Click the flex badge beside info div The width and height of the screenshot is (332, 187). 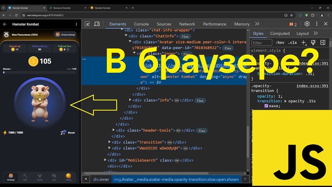[x=200, y=101]
